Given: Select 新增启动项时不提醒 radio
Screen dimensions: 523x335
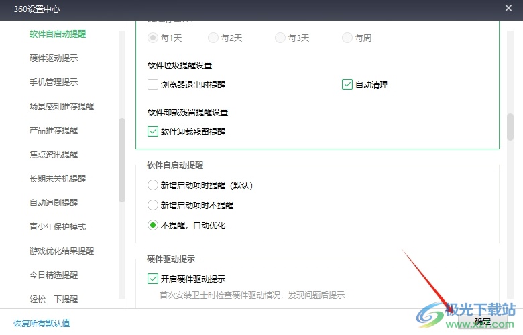Looking at the screenshot, I should (x=153, y=205).
